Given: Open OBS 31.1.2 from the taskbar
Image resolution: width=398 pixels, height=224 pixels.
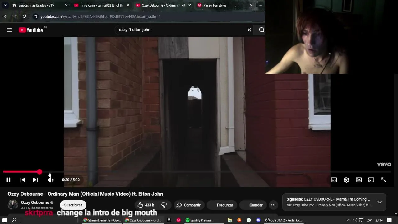Looking at the screenshot, I should point(284,220).
